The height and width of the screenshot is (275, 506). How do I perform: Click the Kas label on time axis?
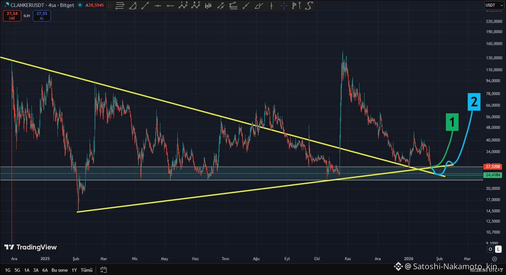point(348,259)
